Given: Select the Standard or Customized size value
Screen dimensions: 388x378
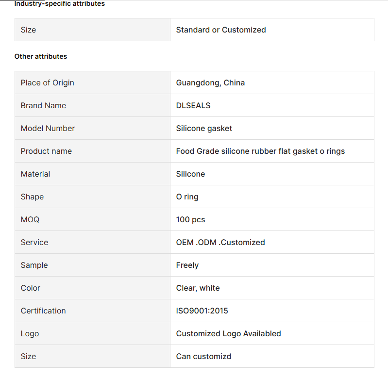Looking at the screenshot, I should click(x=221, y=30).
